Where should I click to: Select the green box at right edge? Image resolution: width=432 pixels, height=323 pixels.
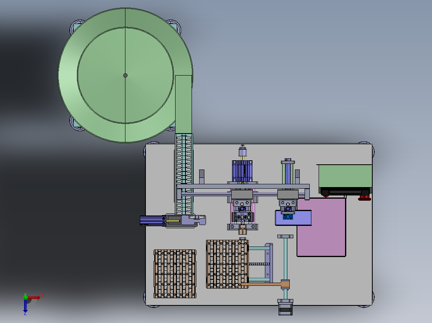pyautogui.click(x=345, y=176)
